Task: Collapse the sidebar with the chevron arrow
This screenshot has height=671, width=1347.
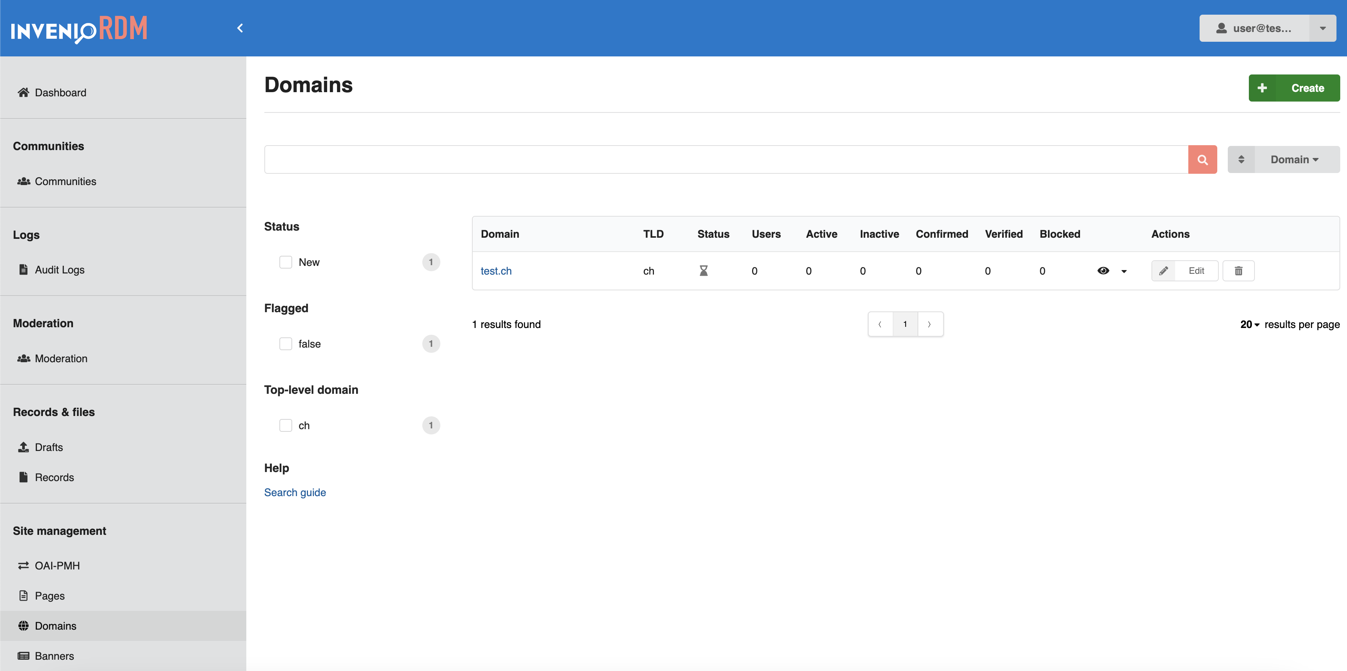Action: click(240, 28)
